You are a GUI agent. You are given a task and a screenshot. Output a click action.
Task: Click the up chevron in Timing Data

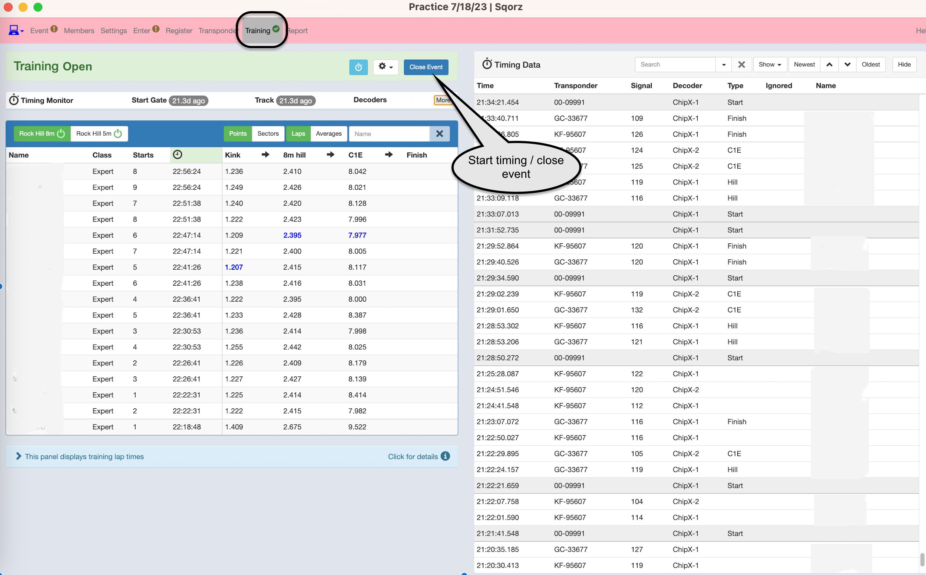click(x=829, y=64)
